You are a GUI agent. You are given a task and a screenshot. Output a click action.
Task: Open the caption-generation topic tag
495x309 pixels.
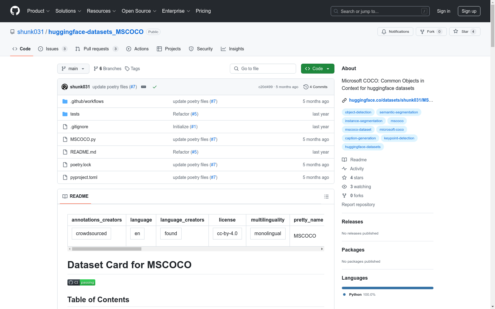360,138
